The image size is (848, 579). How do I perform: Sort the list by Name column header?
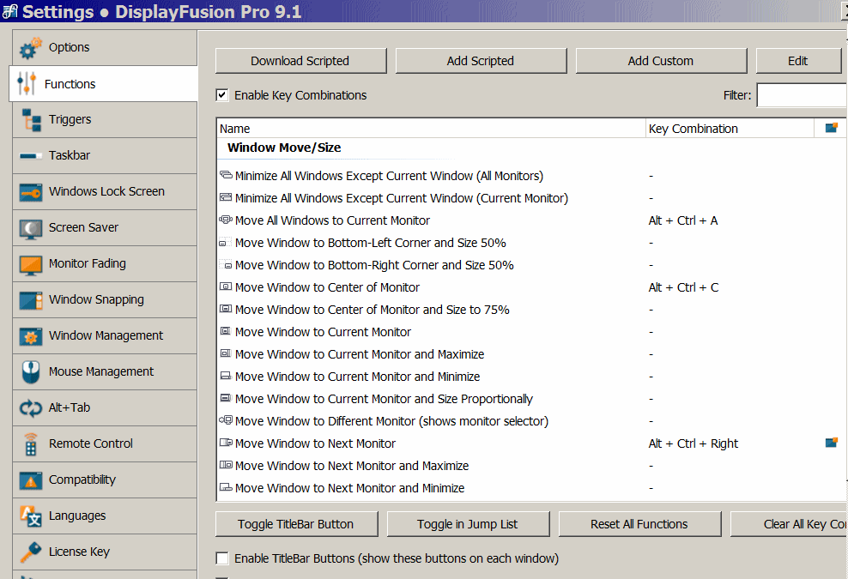[429, 129]
